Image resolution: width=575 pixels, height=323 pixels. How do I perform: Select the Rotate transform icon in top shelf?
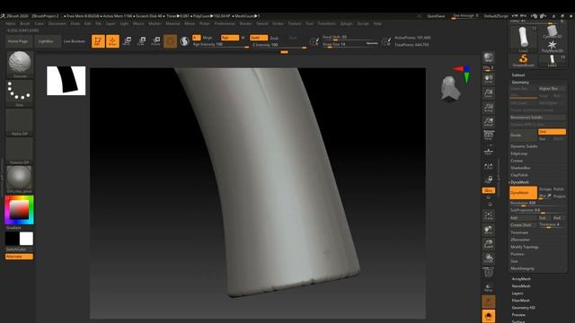[x=155, y=41]
